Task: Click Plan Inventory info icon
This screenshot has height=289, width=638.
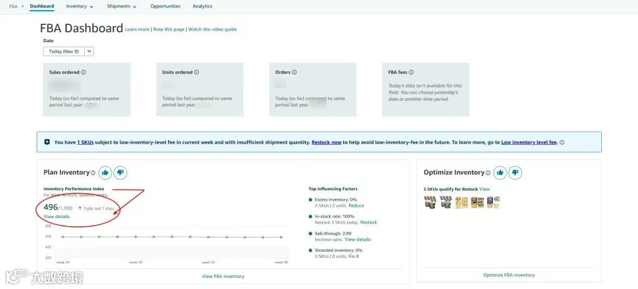Action: [93, 173]
